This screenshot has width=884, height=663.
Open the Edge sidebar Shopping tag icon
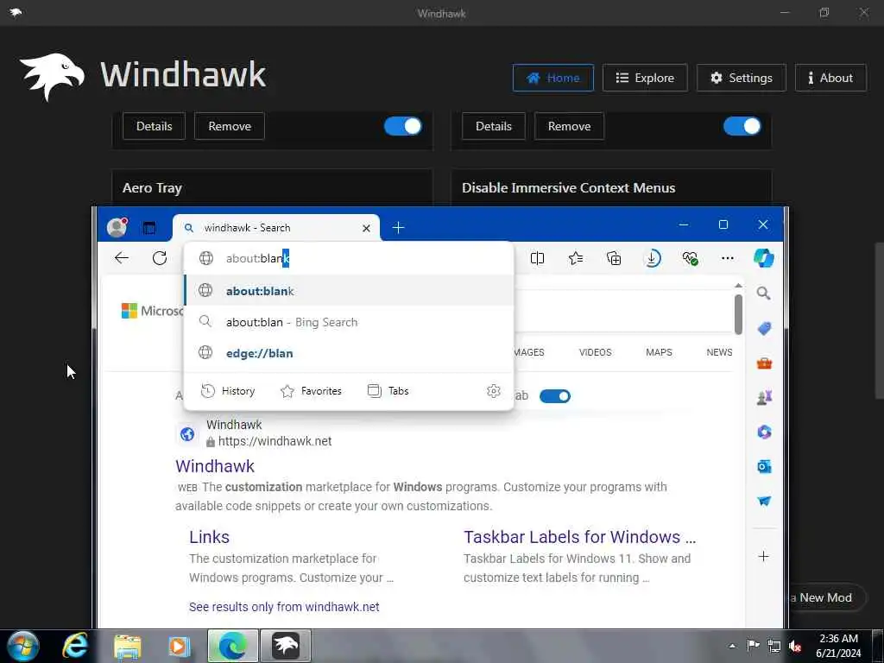(764, 328)
